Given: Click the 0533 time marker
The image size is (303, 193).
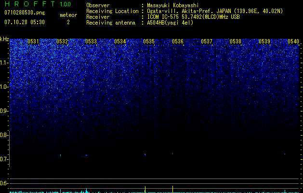Looking at the screenshot, I should (91, 41).
